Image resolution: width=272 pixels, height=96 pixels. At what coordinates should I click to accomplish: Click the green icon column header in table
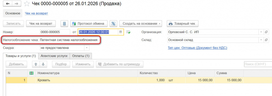click(32, 73)
